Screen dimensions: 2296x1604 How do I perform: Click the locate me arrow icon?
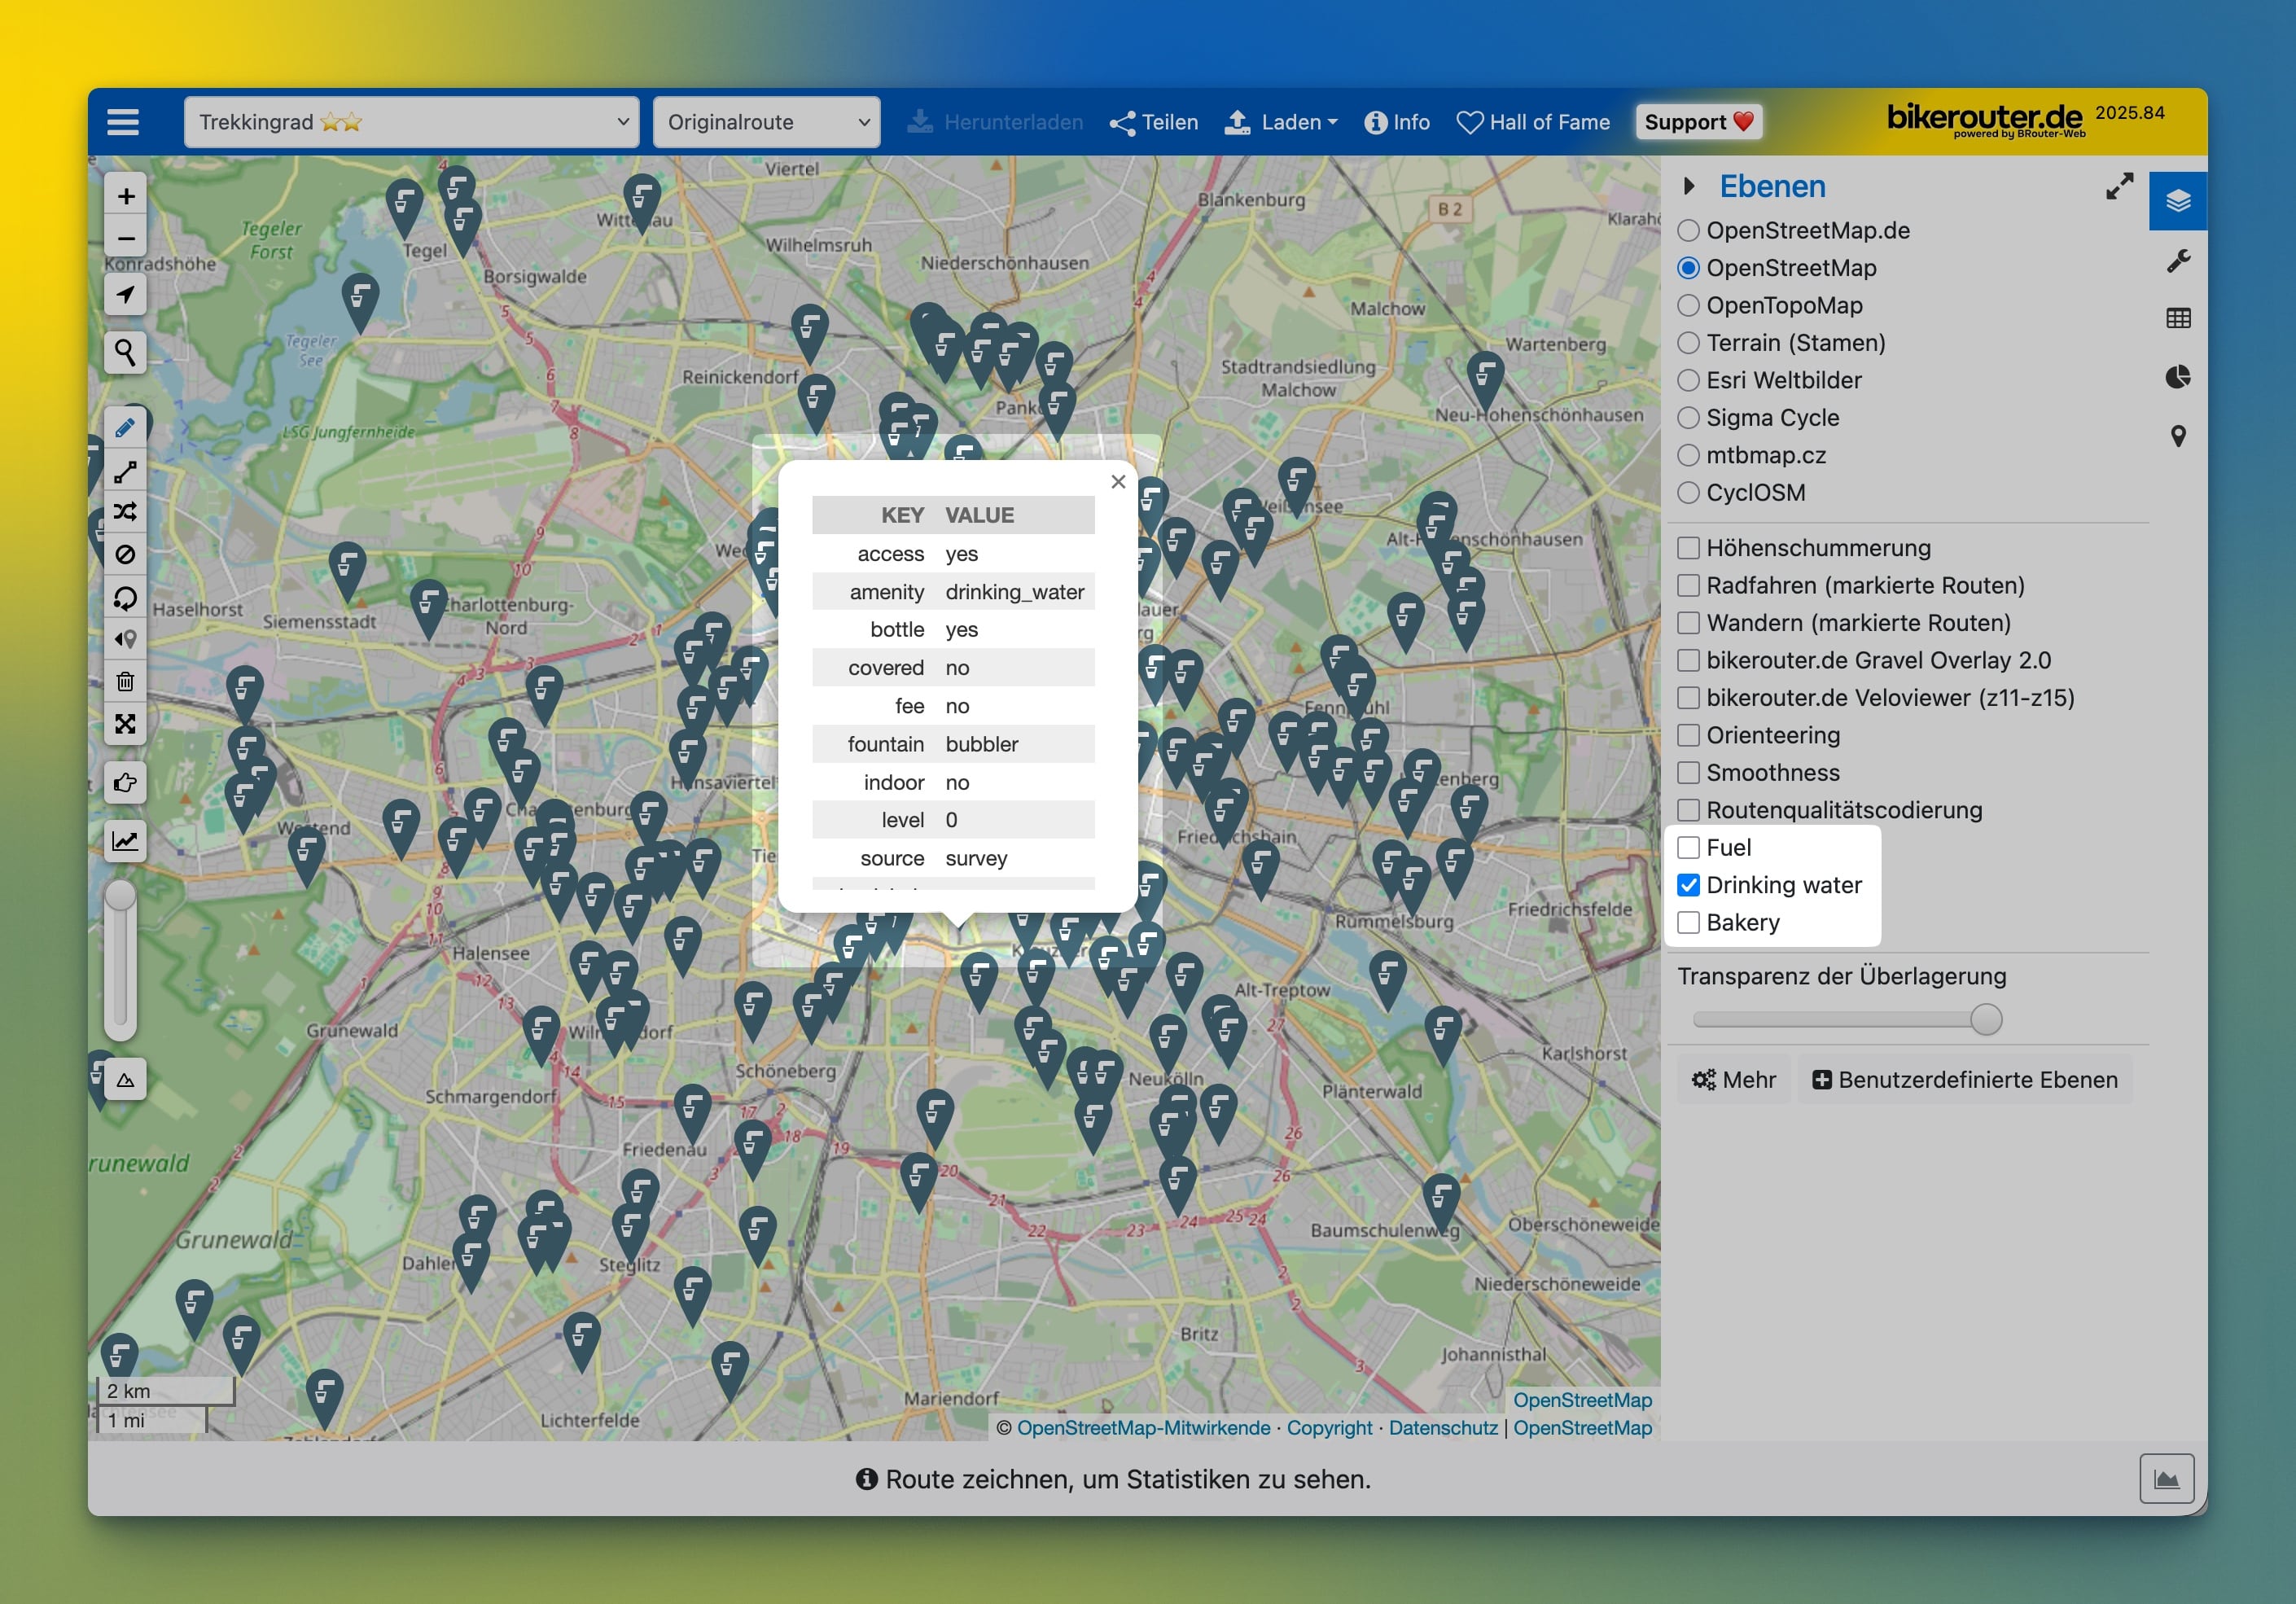(x=125, y=295)
